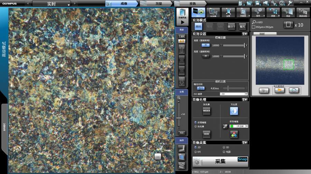The image size is (311, 174).
Task: Click the far-right advanced settings toolbar icon
Action: [303, 12]
